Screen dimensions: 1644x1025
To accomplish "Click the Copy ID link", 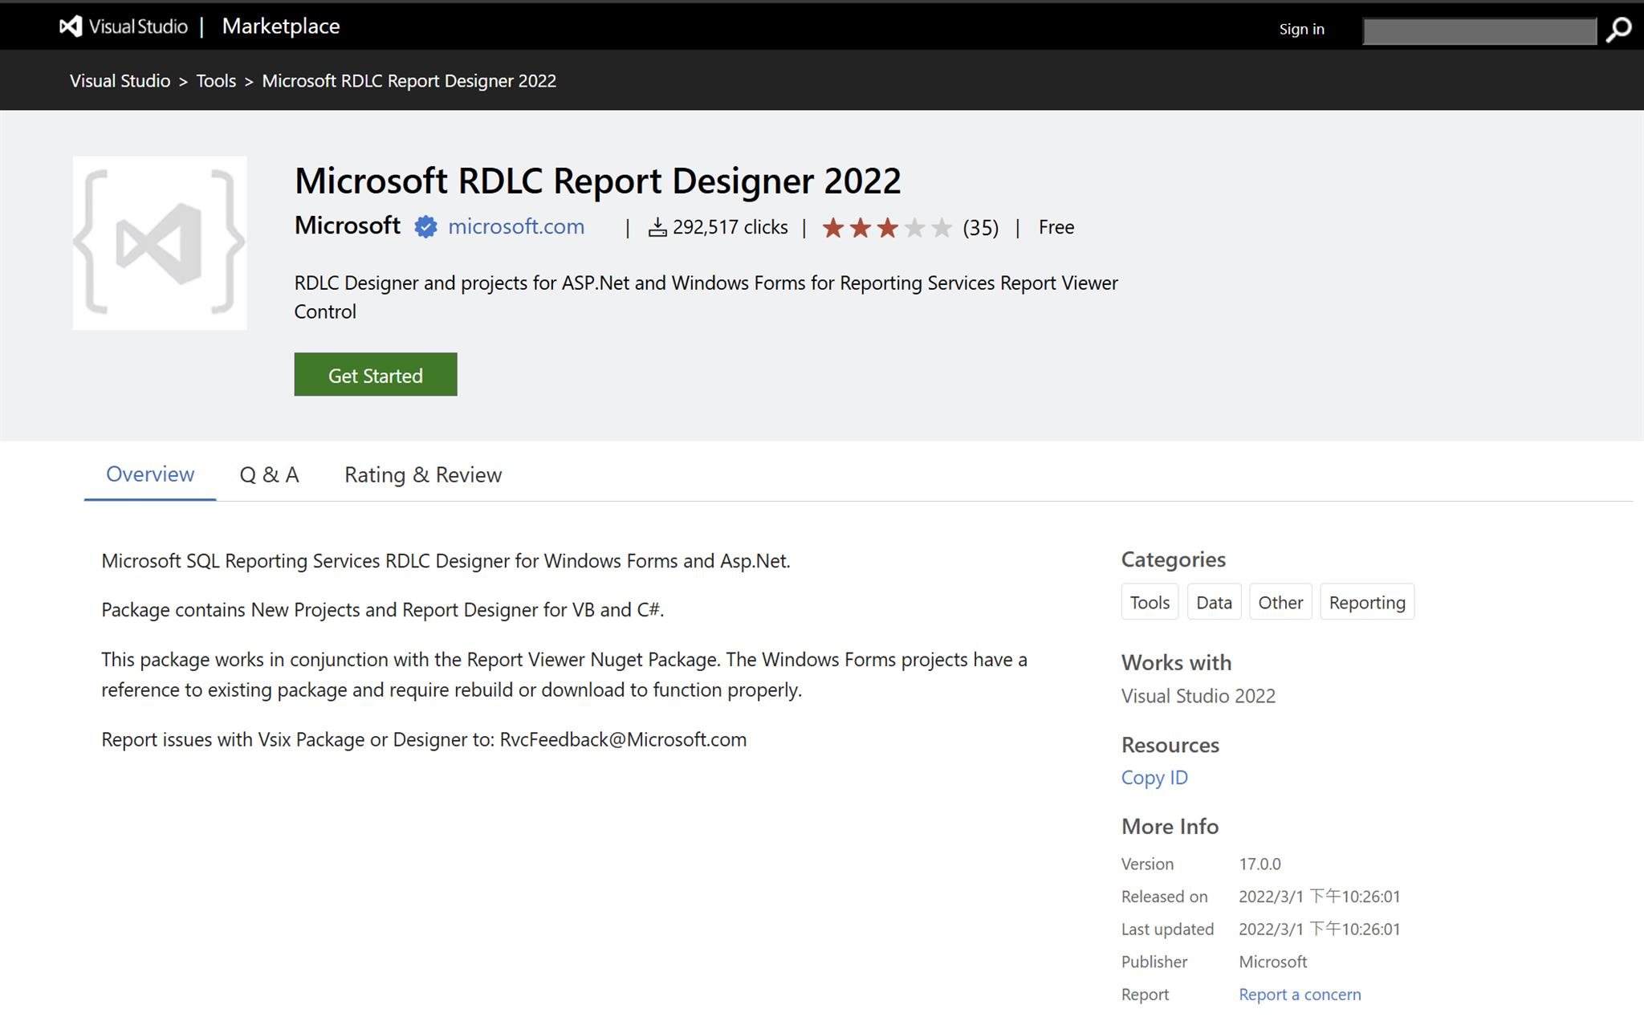I will click(1154, 778).
